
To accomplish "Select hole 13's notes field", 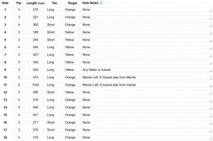I will tap(147, 100).
